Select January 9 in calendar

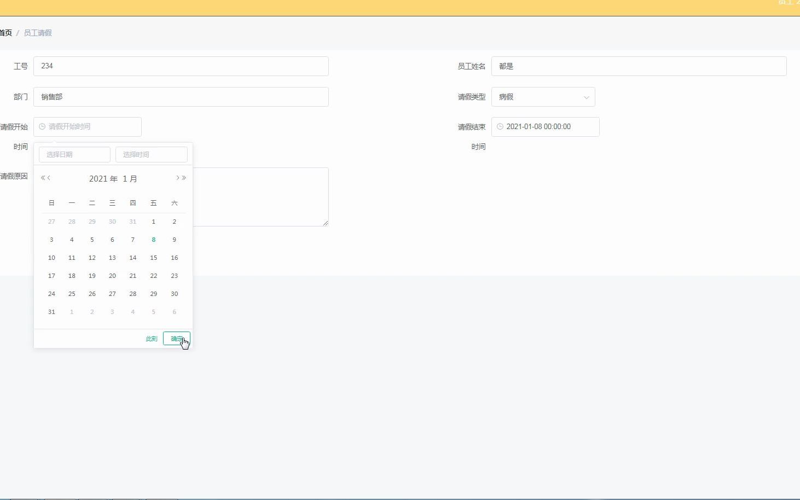click(175, 240)
